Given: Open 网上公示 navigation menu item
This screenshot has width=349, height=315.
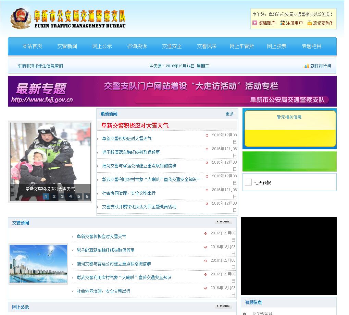Looking at the screenshot, I should pos(102,46).
